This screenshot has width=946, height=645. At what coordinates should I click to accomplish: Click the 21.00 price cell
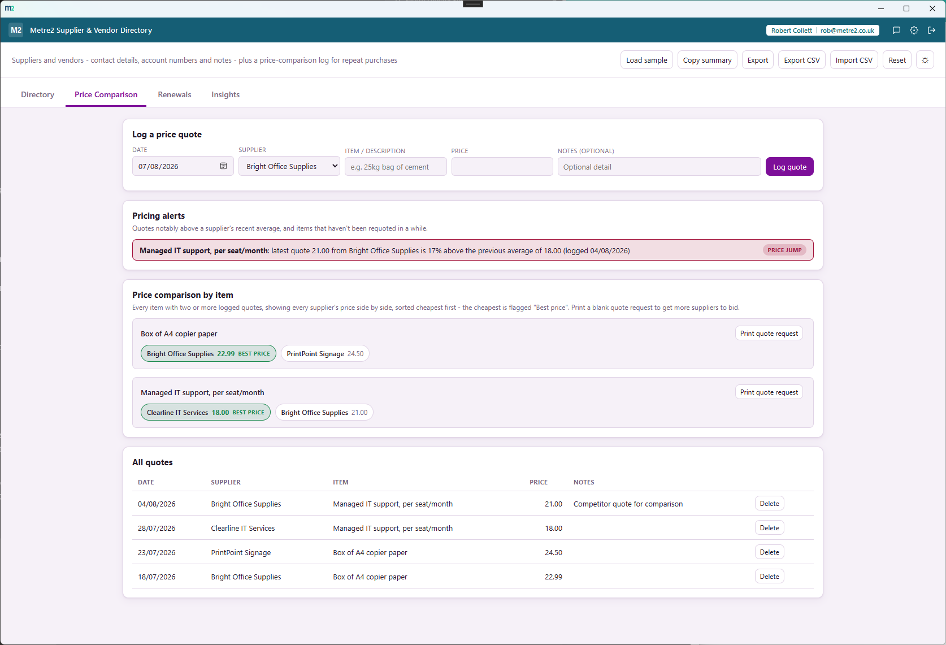(x=553, y=504)
